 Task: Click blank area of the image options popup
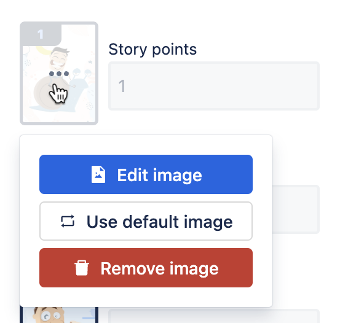click(x=146, y=297)
